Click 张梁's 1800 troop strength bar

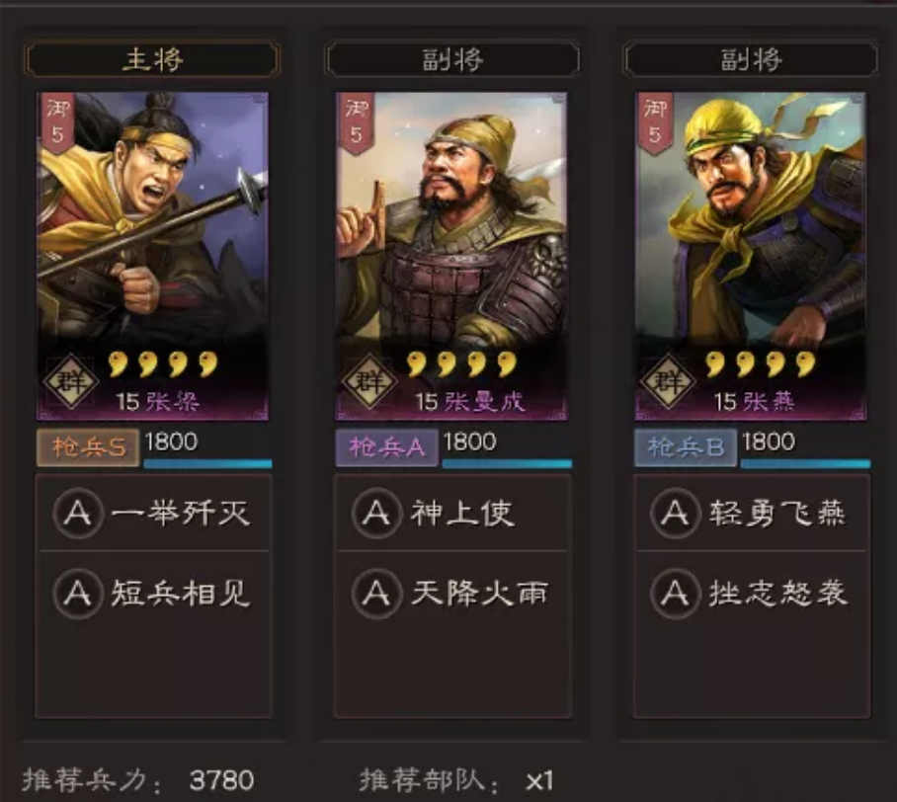click(x=207, y=463)
